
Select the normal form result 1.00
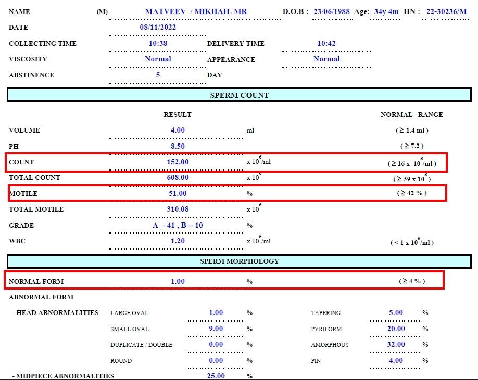(178, 281)
